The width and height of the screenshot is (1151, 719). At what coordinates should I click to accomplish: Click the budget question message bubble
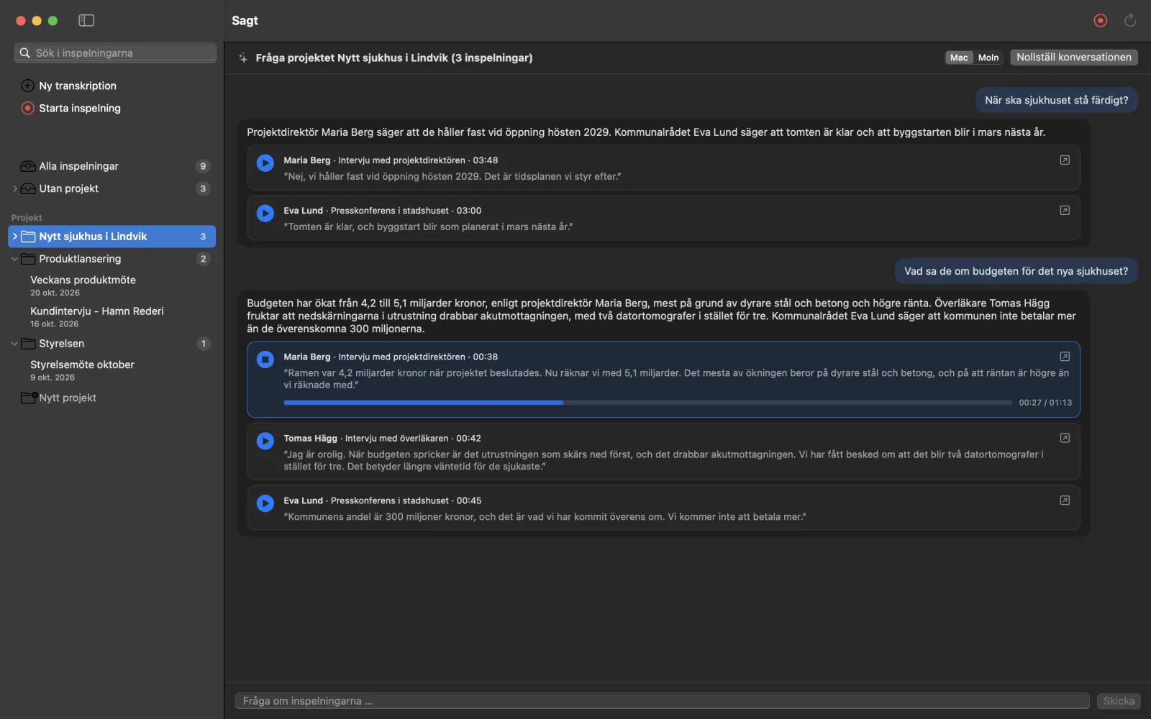(1016, 271)
